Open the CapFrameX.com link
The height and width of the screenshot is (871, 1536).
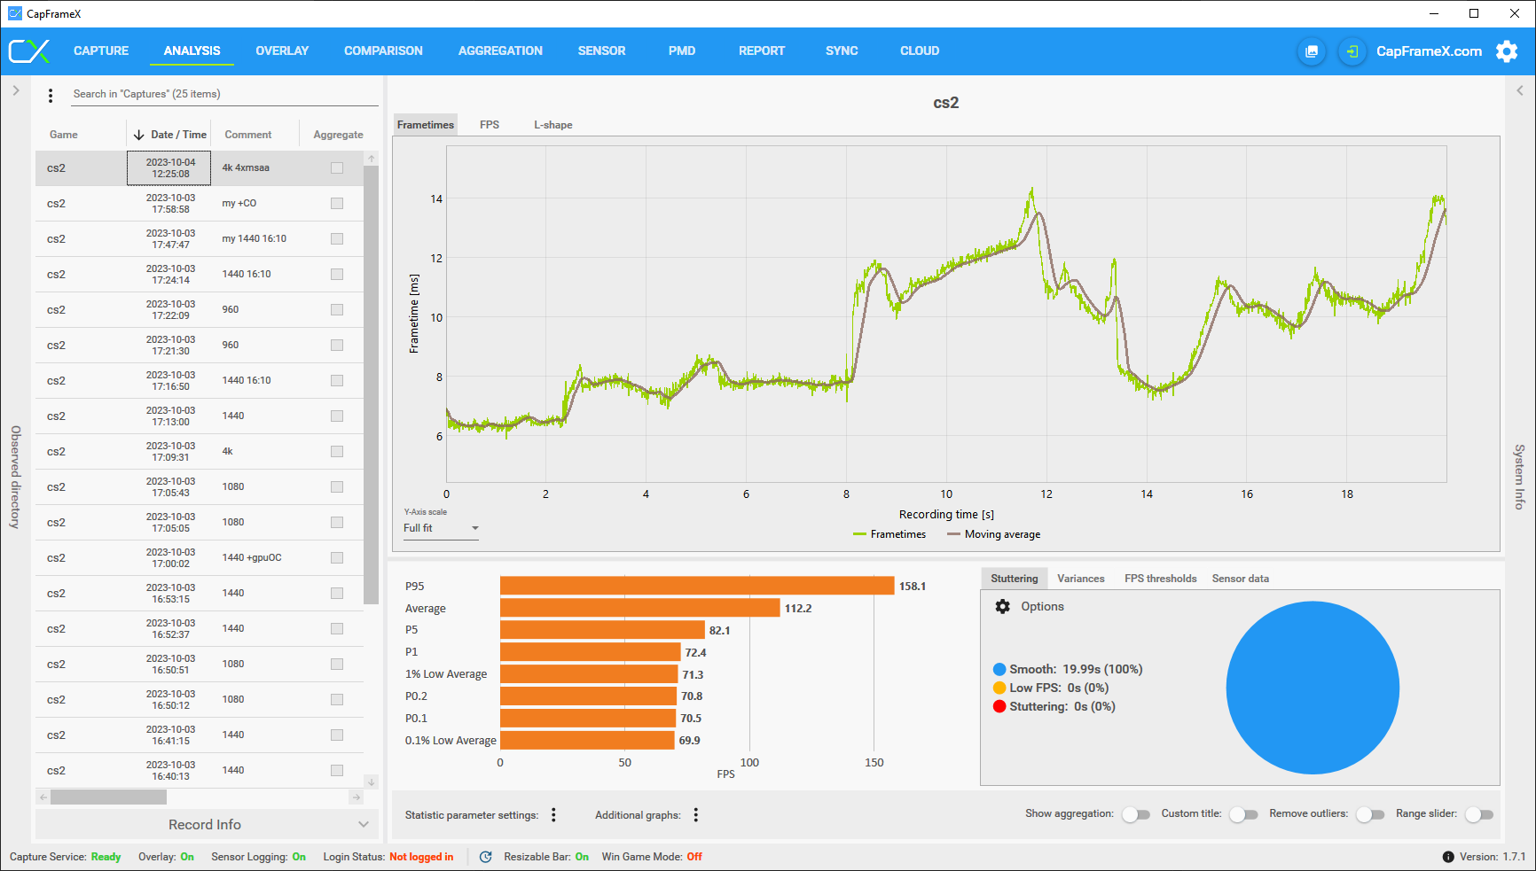[x=1429, y=51]
